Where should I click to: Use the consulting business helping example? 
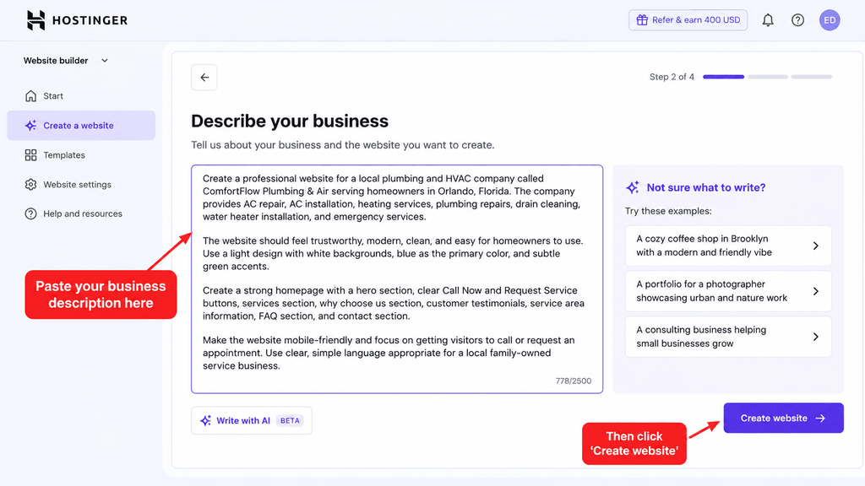pyautogui.click(x=728, y=337)
